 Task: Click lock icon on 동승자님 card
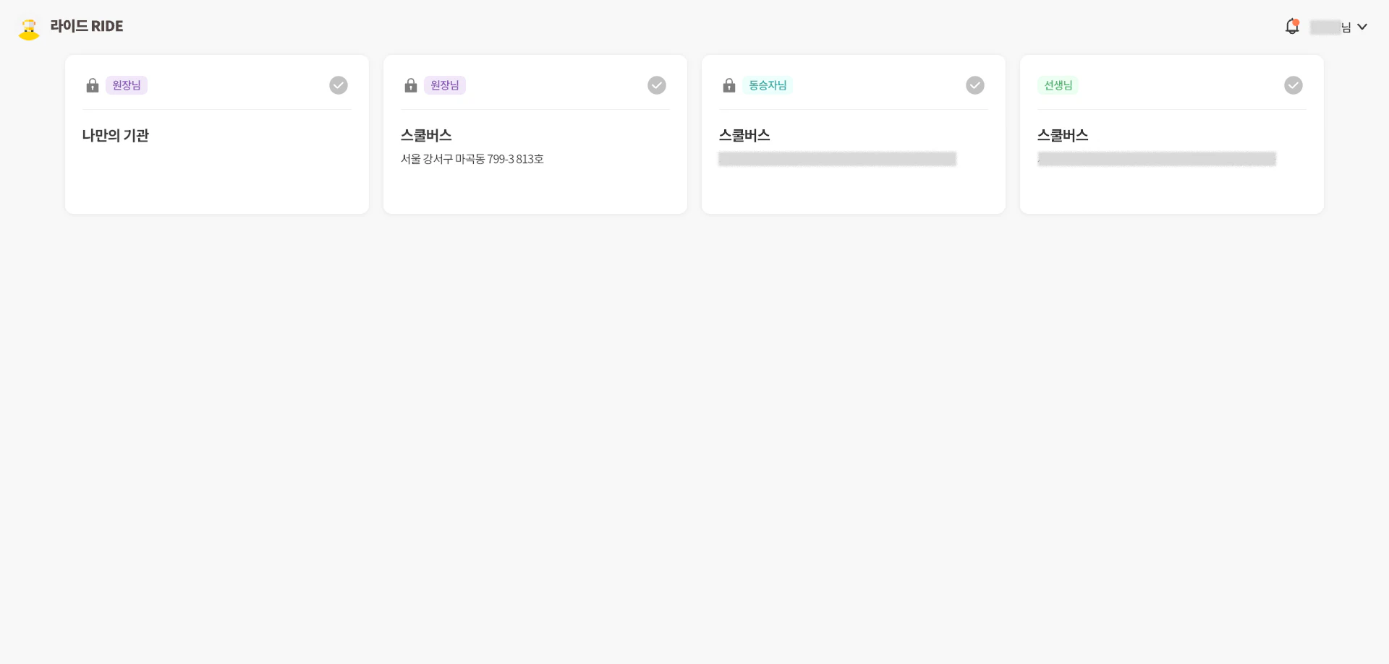tap(729, 86)
